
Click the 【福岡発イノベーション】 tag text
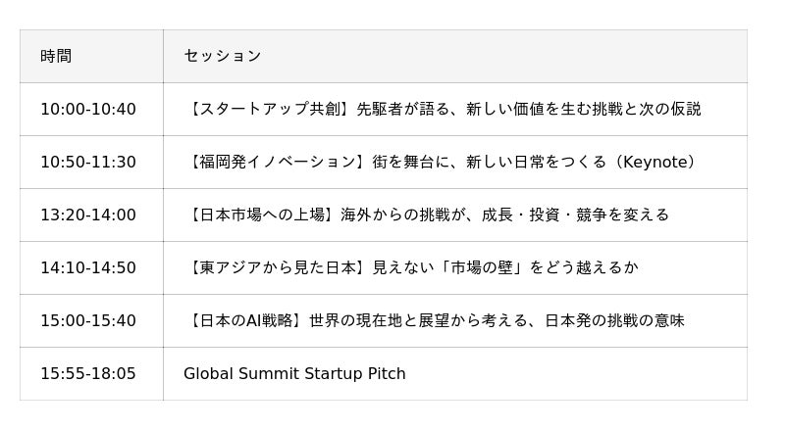278,162
